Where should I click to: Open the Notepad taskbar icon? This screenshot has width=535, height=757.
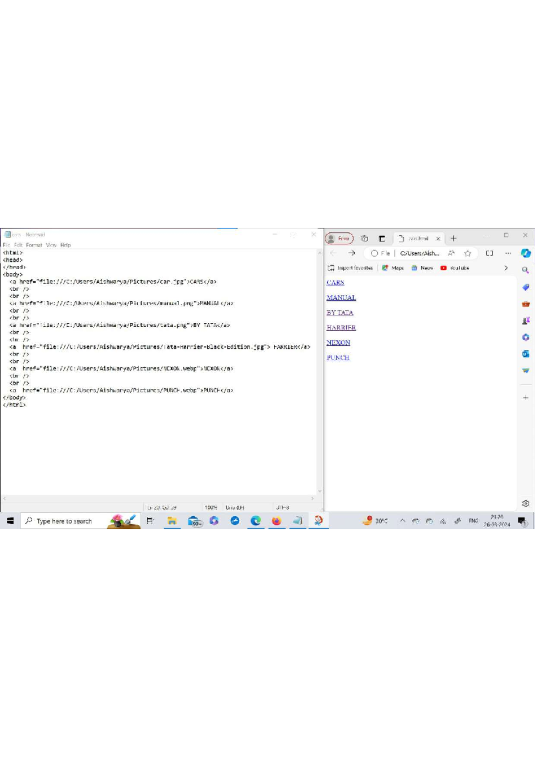297,520
